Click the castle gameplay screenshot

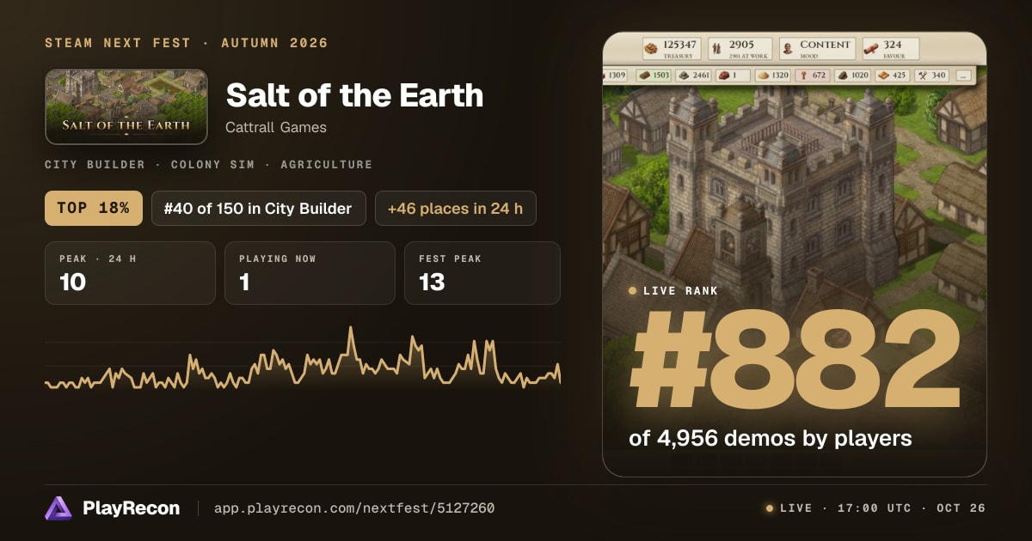coord(795,254)
